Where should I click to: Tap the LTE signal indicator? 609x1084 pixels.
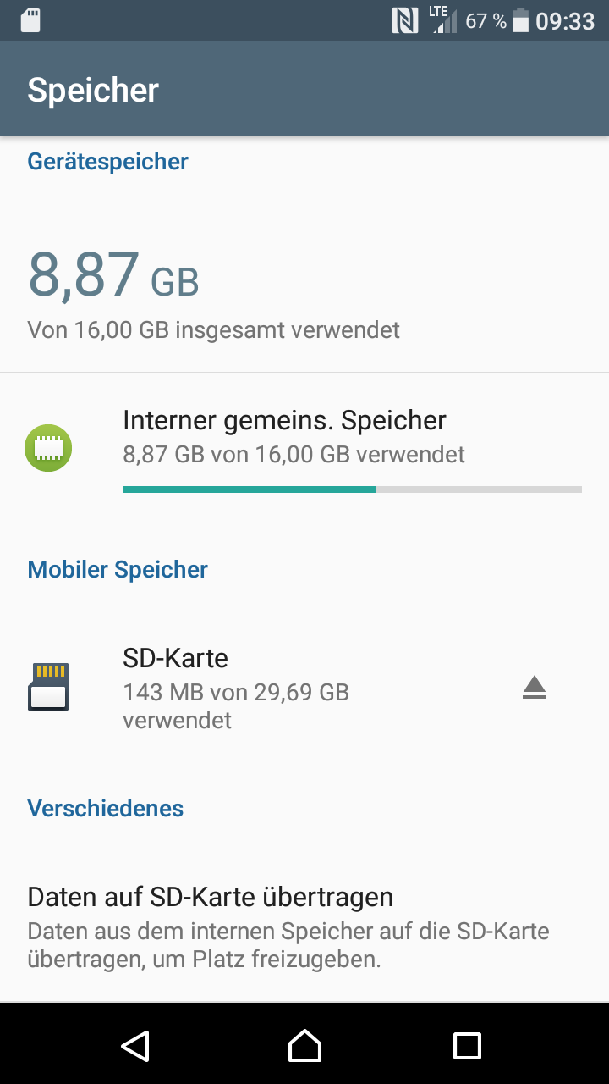click(442, 20)
